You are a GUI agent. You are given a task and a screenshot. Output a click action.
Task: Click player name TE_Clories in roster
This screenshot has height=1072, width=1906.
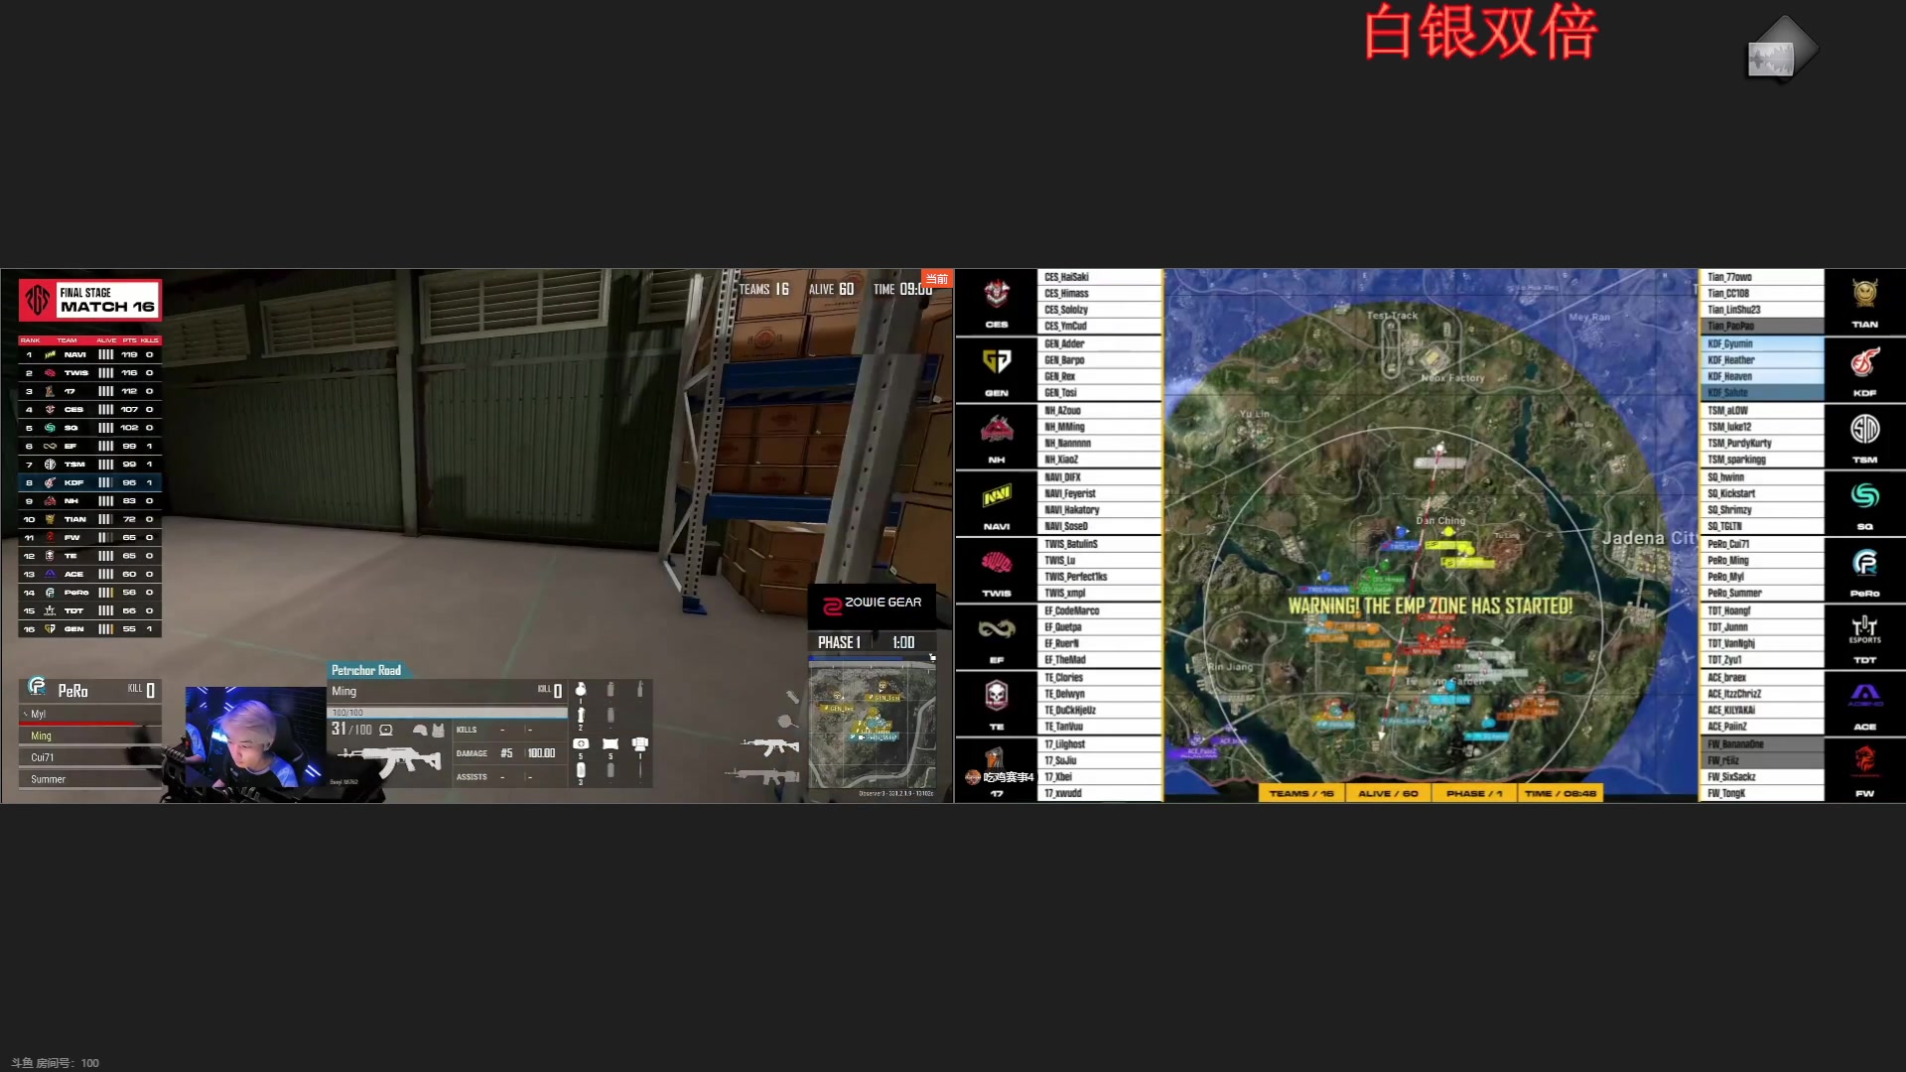tap(1064, 678)
